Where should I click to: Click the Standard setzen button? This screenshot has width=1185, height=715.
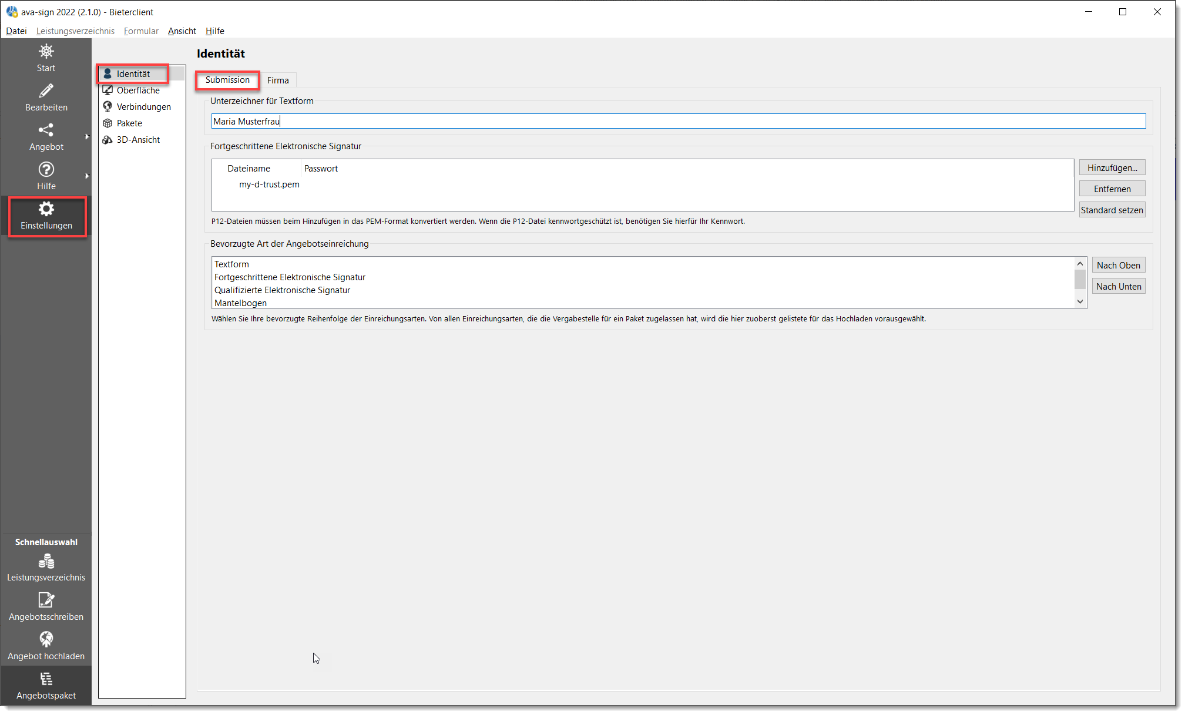click(1112, 210)
